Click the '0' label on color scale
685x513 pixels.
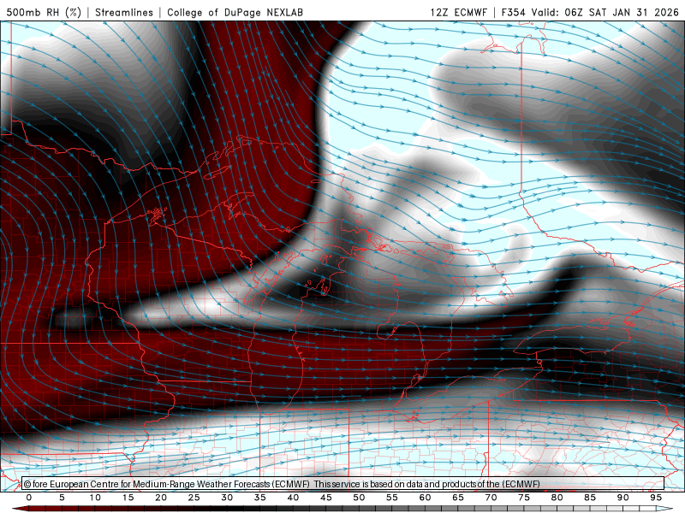pyautogui.click(x=29, y=498)
